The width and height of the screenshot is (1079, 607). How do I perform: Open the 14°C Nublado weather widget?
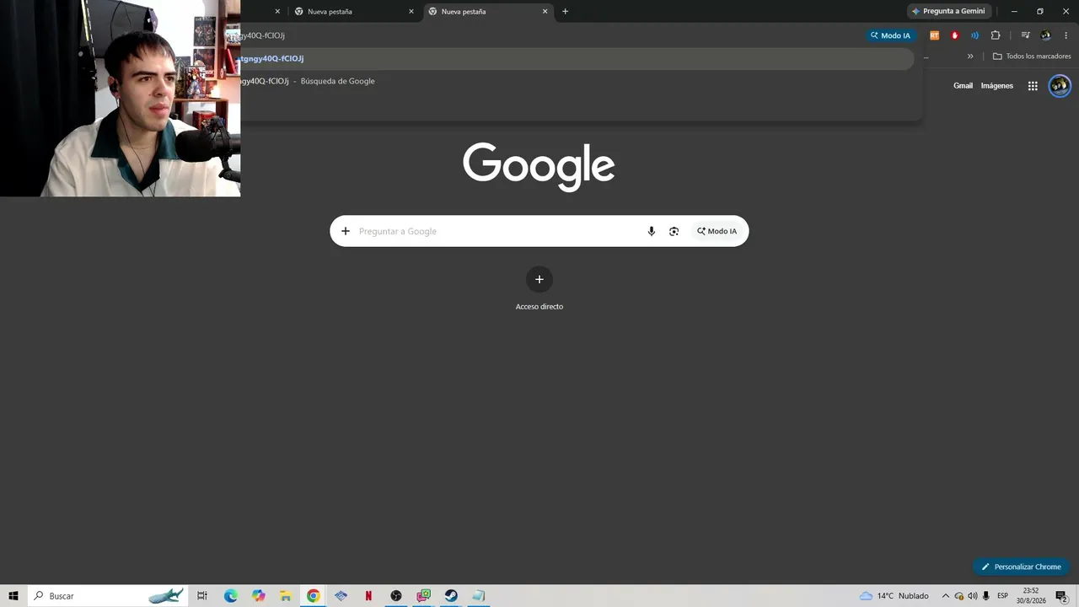point(894,595)
